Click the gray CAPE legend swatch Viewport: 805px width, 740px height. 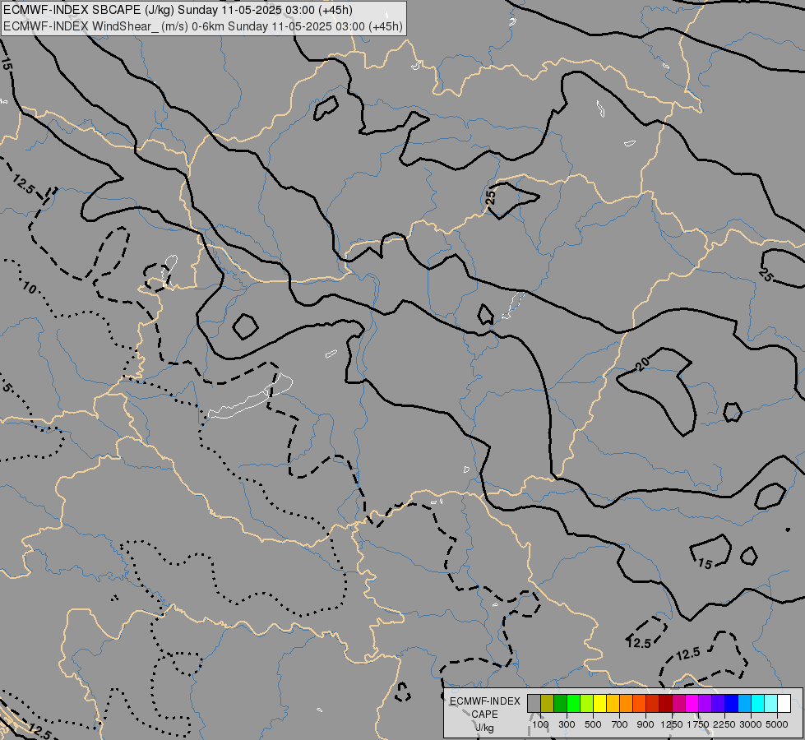(534, 704)
